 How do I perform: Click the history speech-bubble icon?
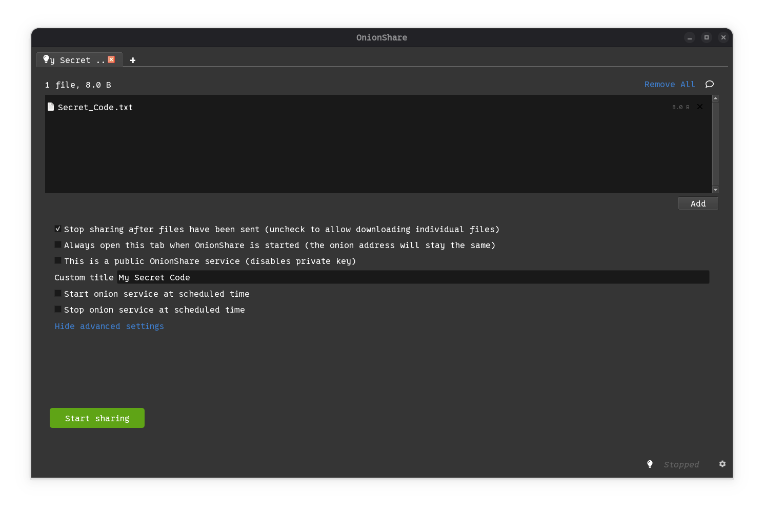coord(709,84)
